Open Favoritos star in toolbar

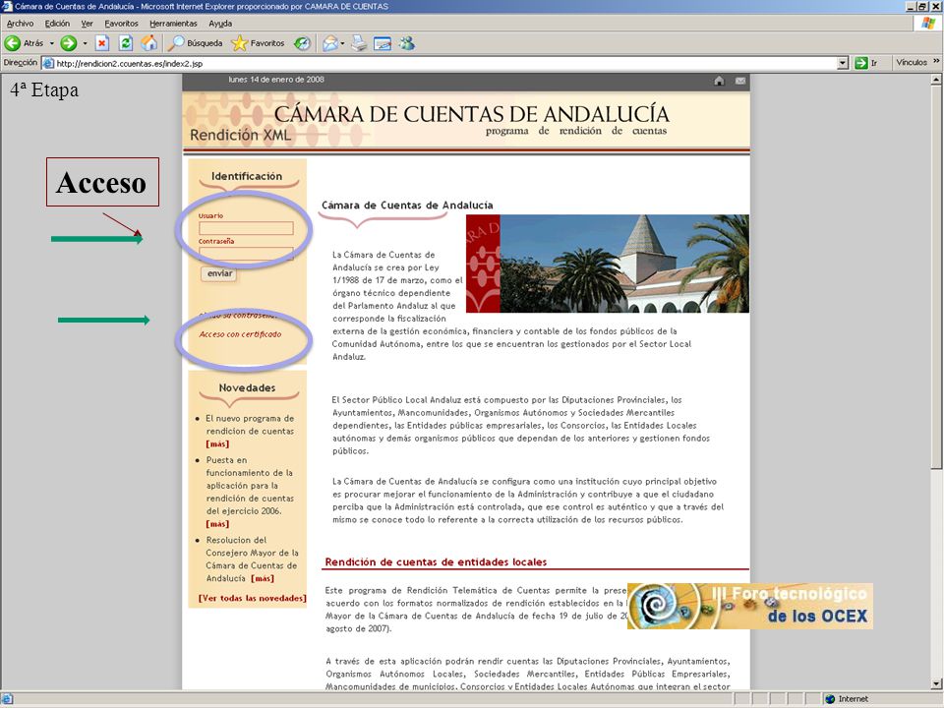click(258, 43)
